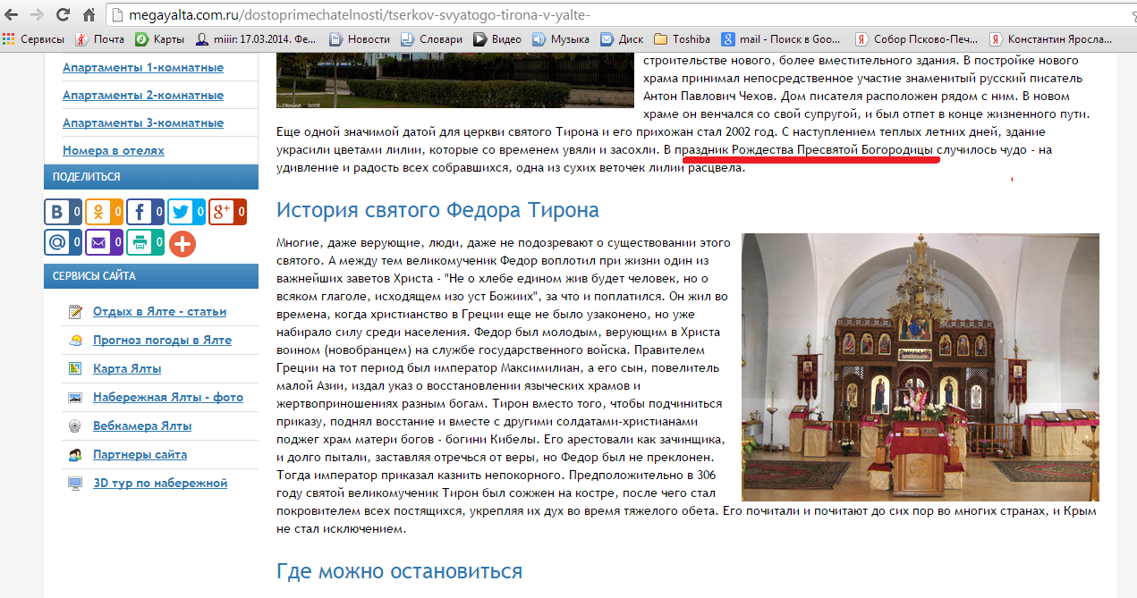Click weather icon beside Прогноз погоды
This screenshot has width=1137, height=598.
[76, 341]
